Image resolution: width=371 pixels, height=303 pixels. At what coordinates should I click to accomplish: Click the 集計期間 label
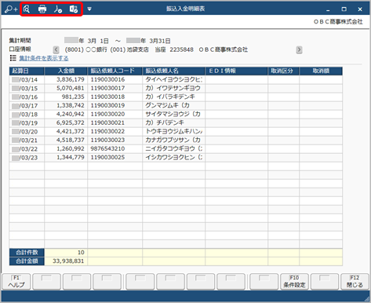pos(20,41)
